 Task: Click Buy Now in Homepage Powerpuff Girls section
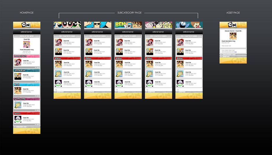(x=29, y=64)
